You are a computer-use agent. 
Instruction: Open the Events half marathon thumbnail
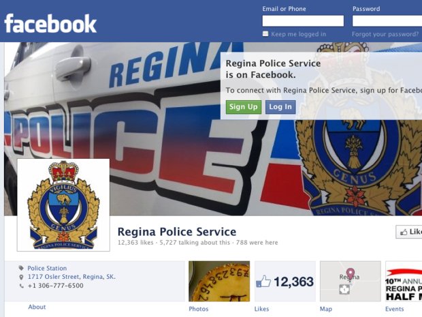coord(404,281)
